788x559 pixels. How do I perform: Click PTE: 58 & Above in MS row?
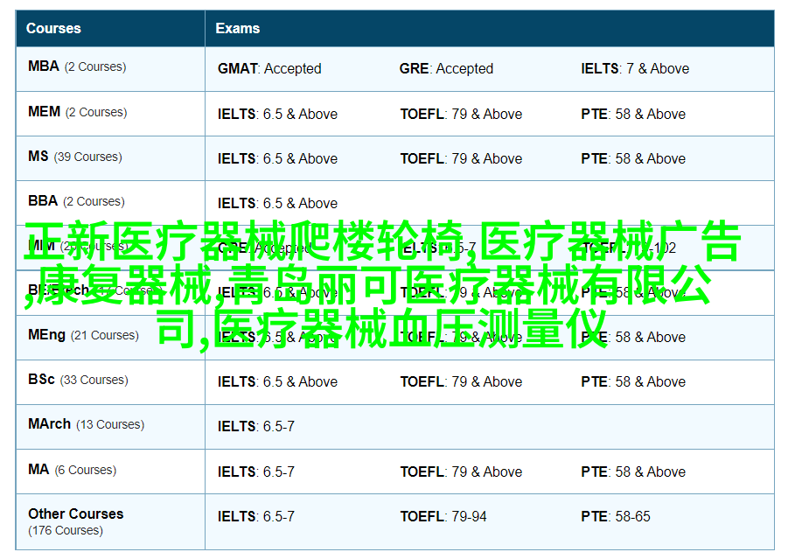coord(633,158)
